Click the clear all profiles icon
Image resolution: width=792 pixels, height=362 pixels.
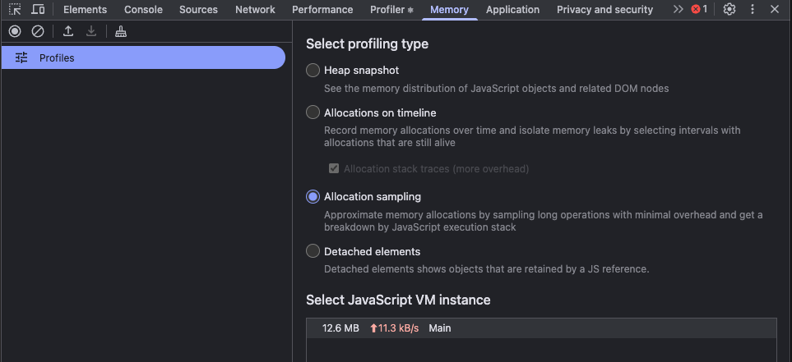point(38,31)
